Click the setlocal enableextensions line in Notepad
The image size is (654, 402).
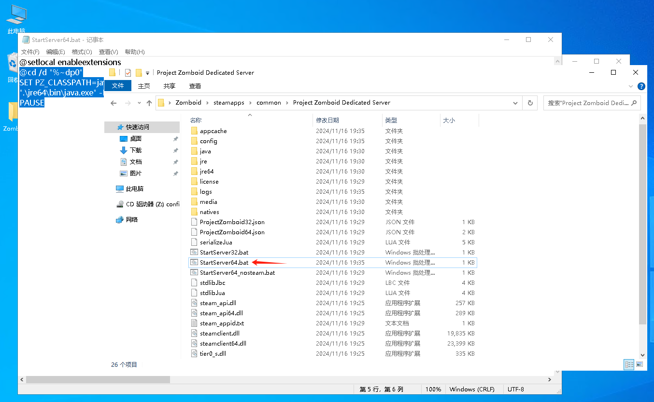(x=70, y=62)
